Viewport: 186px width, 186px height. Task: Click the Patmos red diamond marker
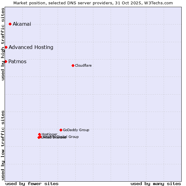pos(6,62)
